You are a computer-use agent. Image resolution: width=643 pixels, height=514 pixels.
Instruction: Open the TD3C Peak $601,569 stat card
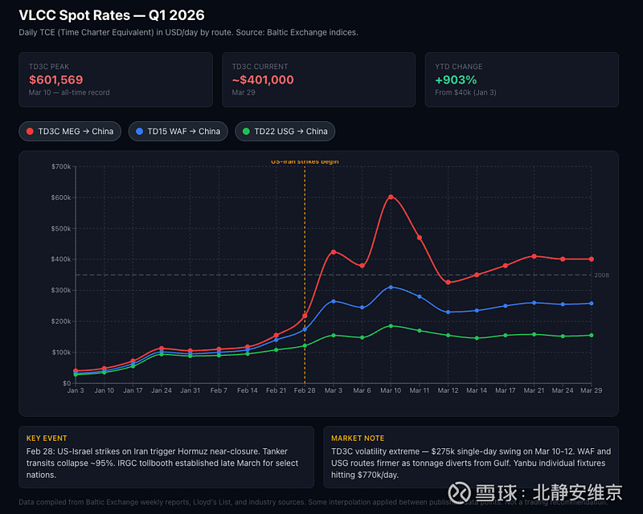point(116,80)
